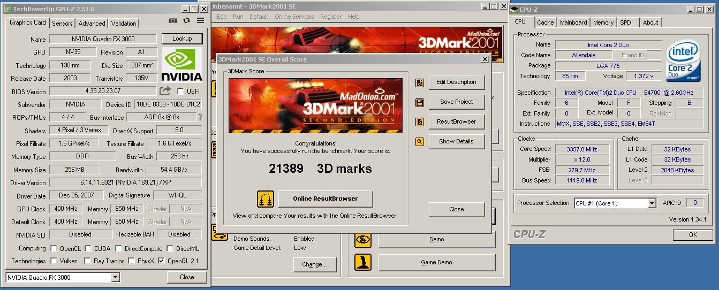
Task: Click the Show Details button
Action: 456,142
